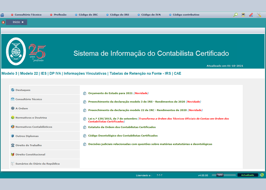This screenshot has width=266, height=190.
Task: Select Sumários do Diário da República
Action: [45, 164]
